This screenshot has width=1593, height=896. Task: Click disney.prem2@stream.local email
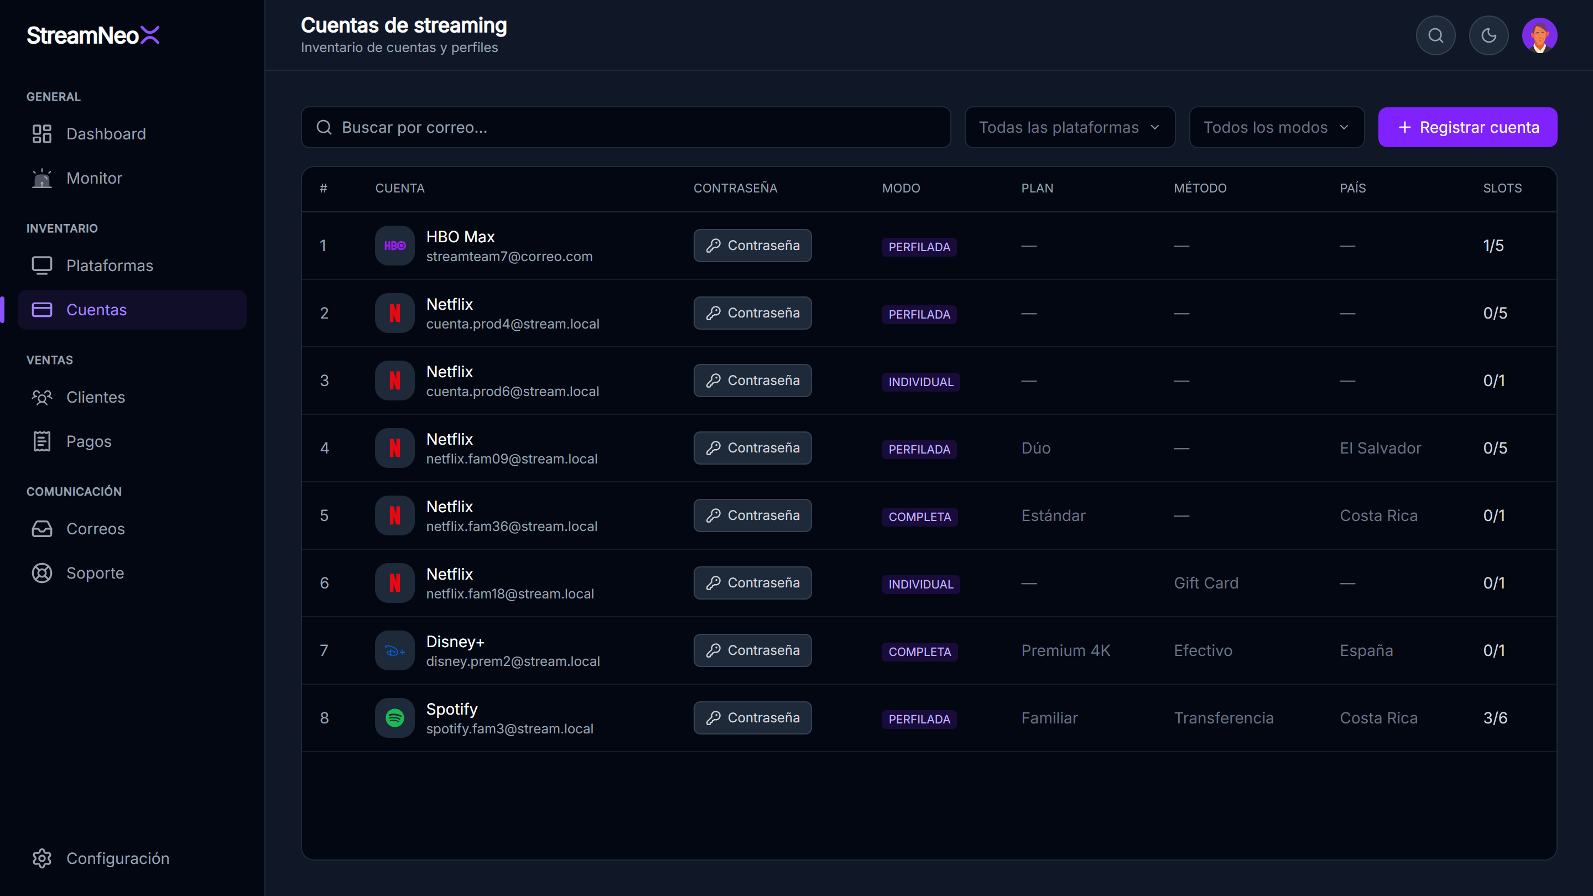pyautogui.click(x=513, y=661)
